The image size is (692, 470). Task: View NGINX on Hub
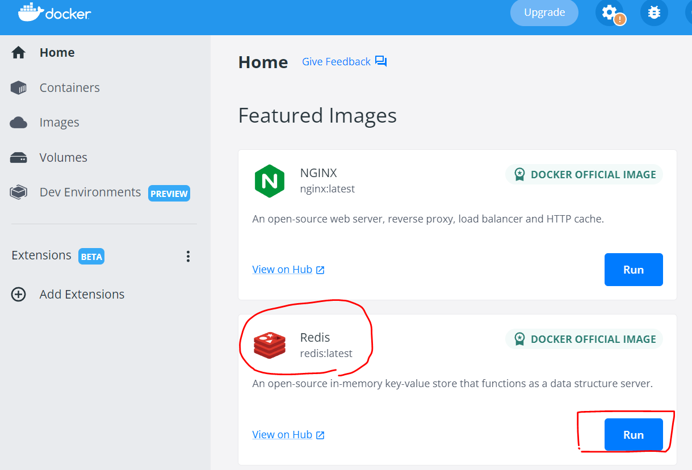pos(282,270)
